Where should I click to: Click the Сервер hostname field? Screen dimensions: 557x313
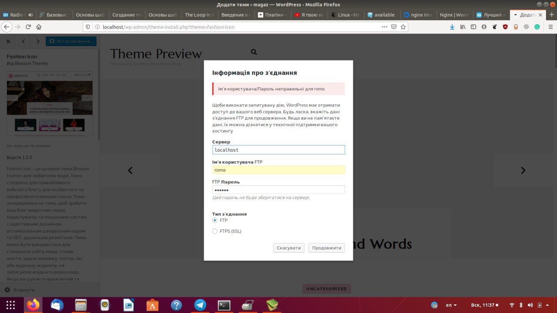click(278, 150)
